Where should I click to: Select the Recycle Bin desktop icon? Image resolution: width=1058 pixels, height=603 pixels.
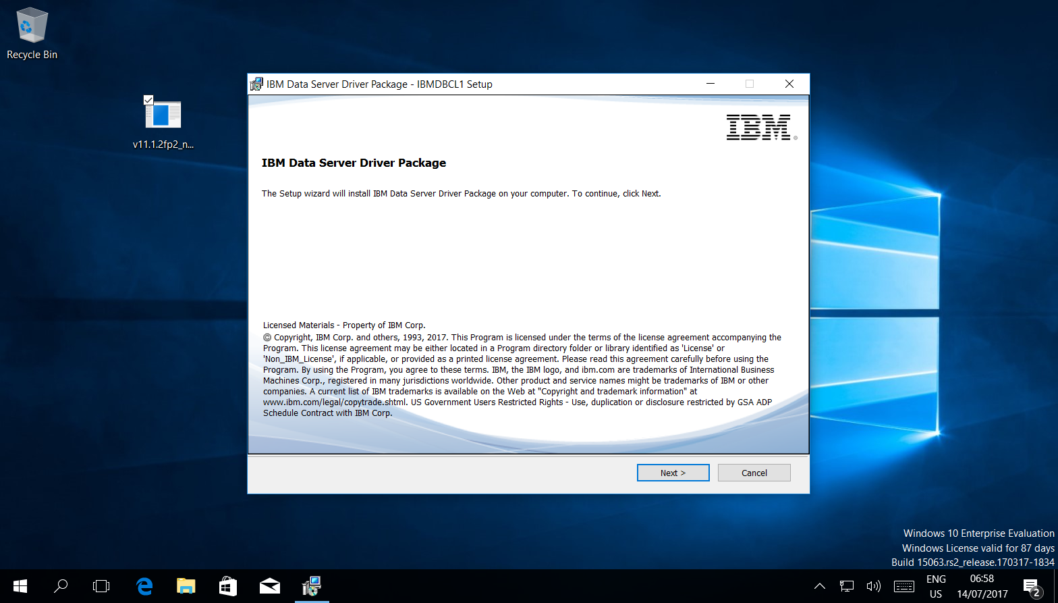[32, 34]
